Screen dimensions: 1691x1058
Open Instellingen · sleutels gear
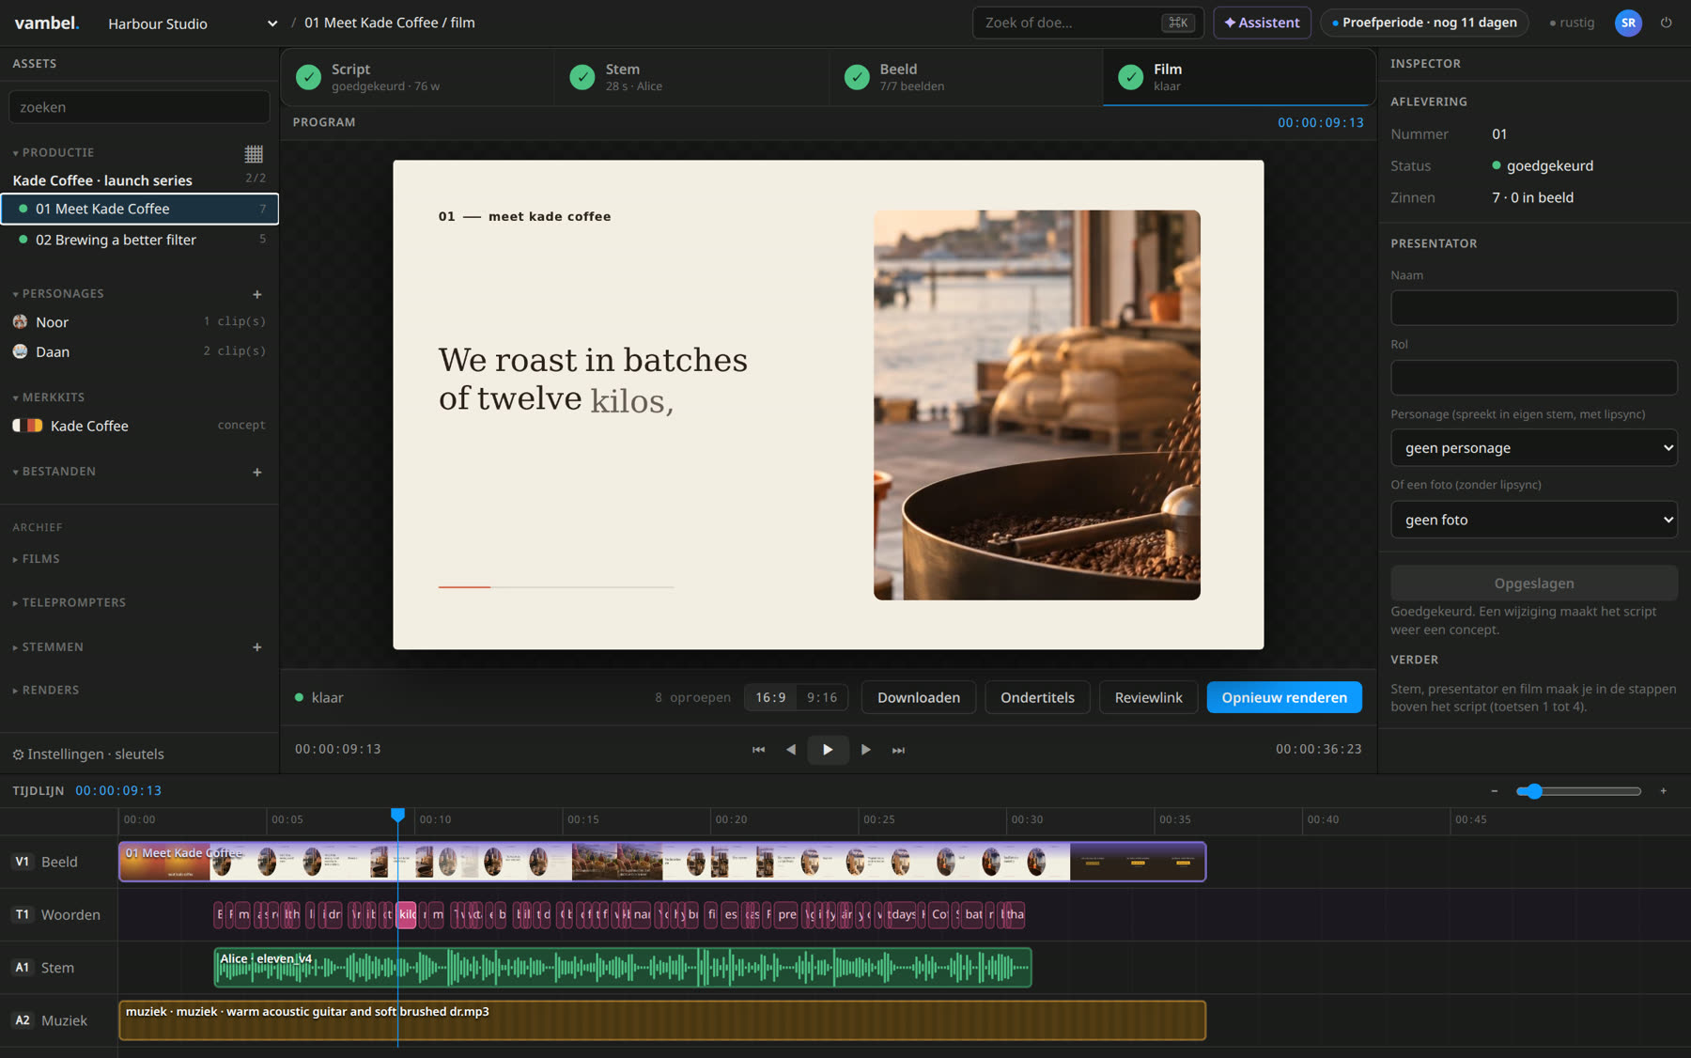tap(88, 755)
